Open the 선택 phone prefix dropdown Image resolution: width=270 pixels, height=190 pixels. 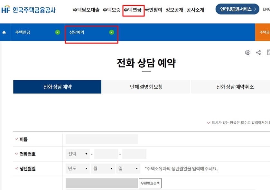[x=77, y=154]
